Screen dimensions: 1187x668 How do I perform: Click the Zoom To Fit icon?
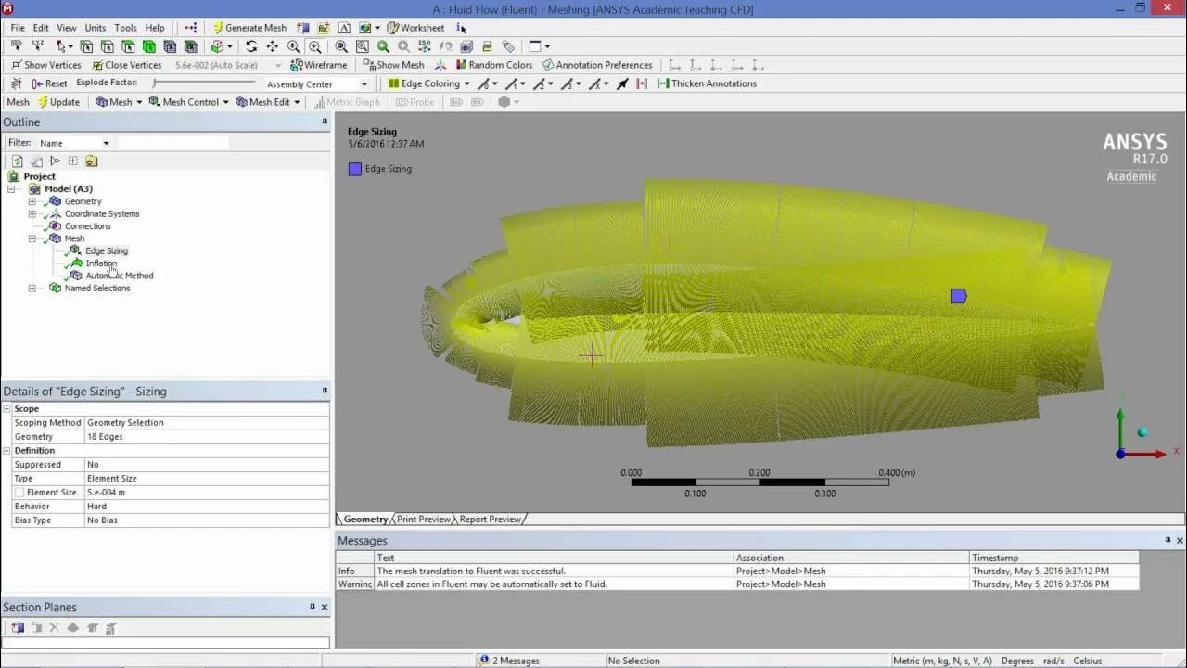pyautogui.click(x=341, y=46)
